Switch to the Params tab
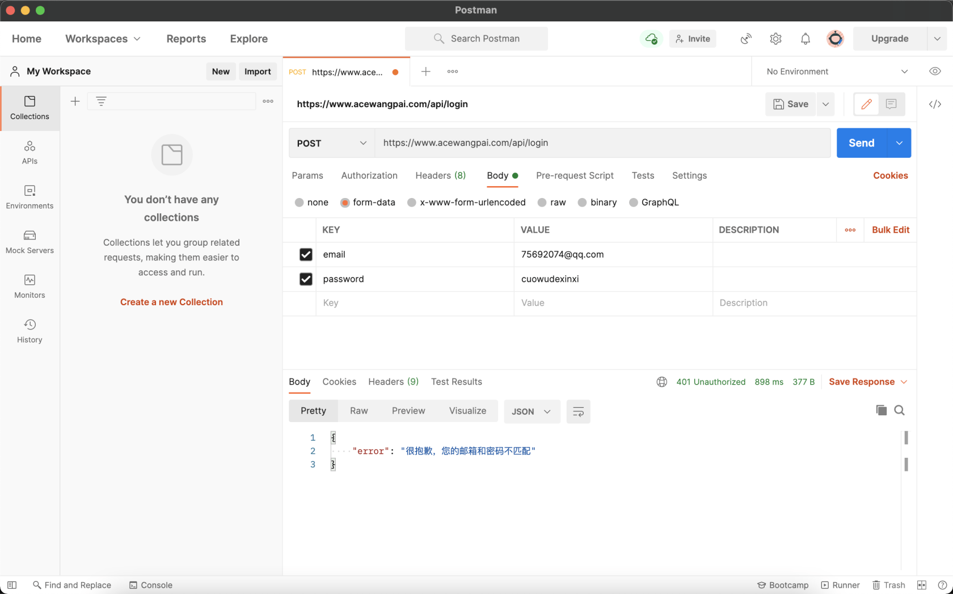The width and height of the screenshot is (953, 594). (307, 175)
